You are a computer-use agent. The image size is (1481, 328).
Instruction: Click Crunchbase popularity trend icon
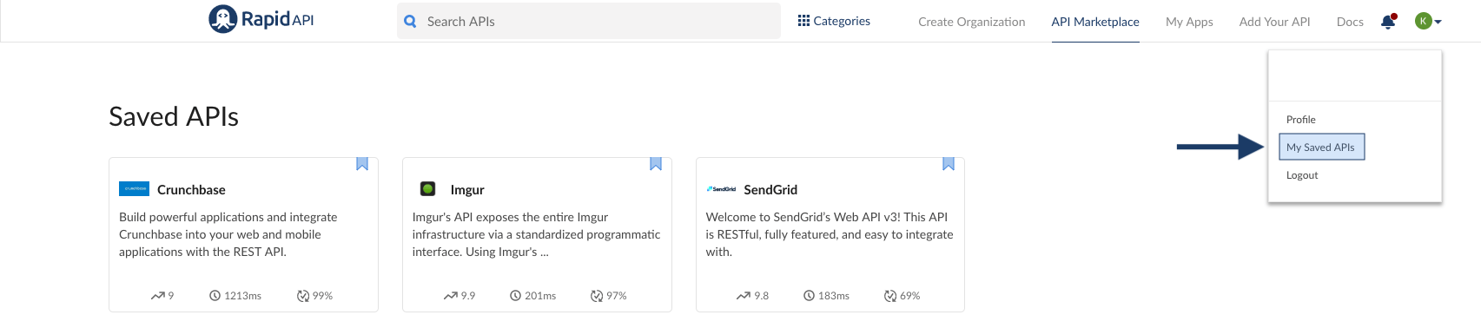point(157,296)
